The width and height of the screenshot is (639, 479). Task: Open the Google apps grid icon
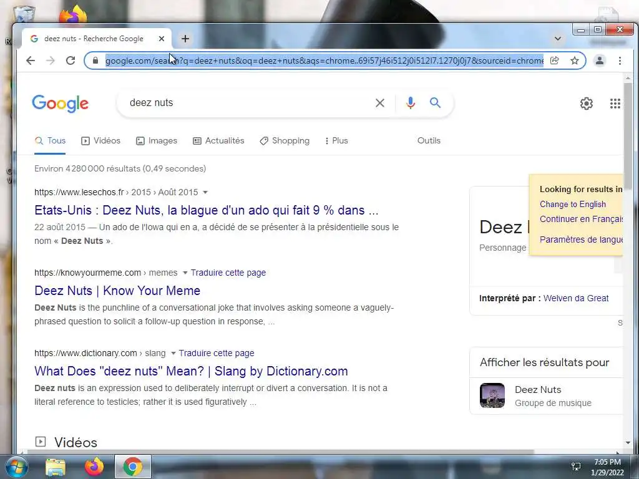coord(615,104)
